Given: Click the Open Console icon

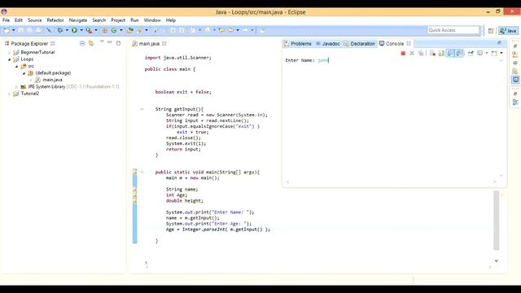Looking at the screenshot, I should (494, 53).
